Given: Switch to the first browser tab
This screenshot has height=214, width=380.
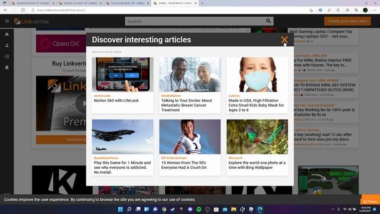Looking at the screenshot, I should (33, 3).
